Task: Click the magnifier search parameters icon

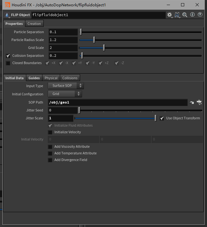Action: (185, 15)
